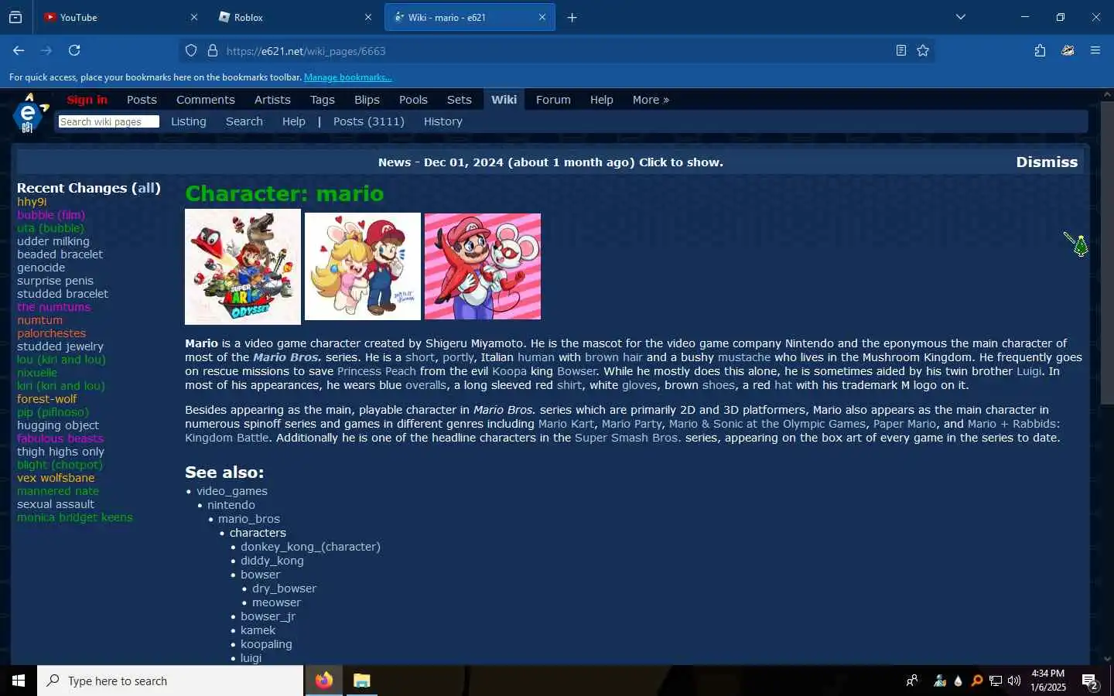Open 'forest-wolf' recent change
The width and height of the screenshot is (1114, 696).
tap(47, 399)
